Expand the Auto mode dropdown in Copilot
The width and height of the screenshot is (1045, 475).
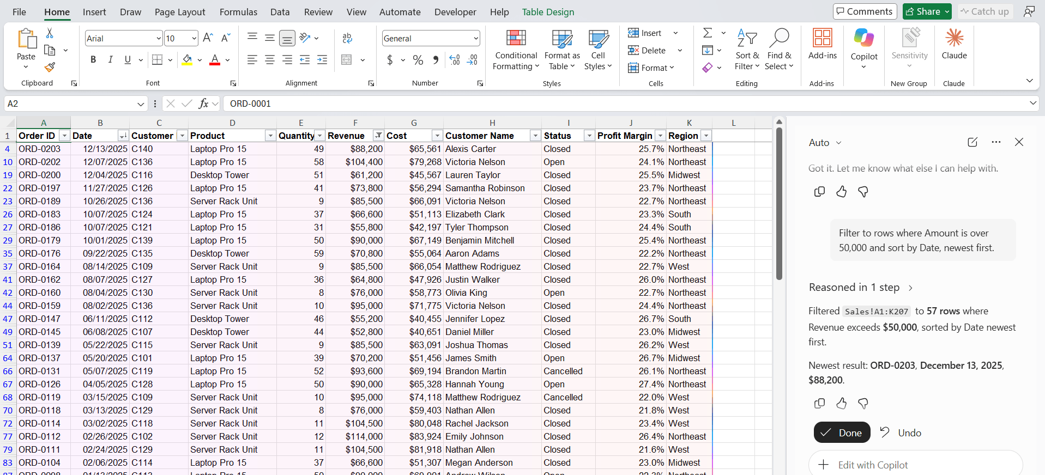pyautogui.click(x=839, y=143)
